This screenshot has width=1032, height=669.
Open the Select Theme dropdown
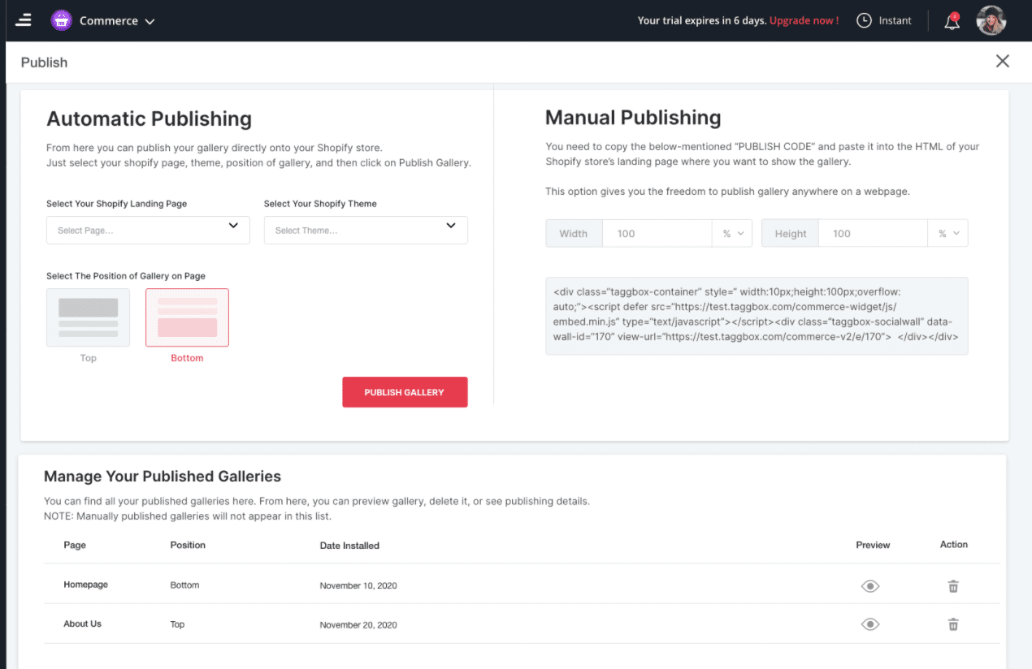tap(366, 231)
